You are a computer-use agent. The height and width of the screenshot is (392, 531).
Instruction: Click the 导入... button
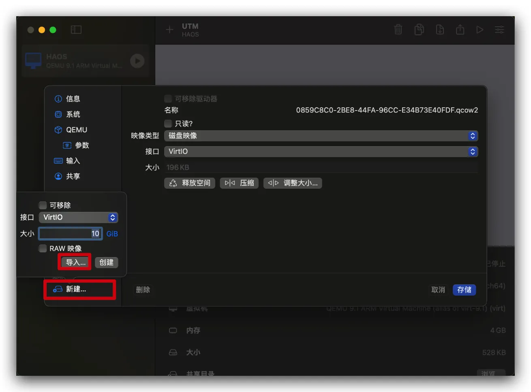tap(76, 262)
